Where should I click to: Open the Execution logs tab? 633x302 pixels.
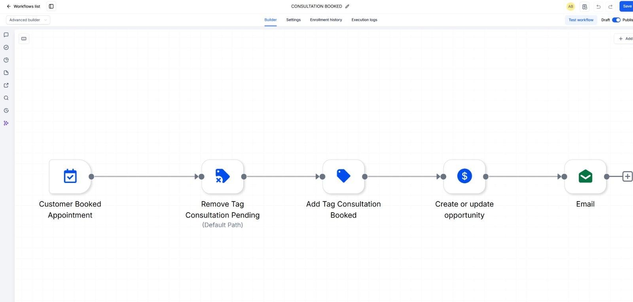coord(364,20)
